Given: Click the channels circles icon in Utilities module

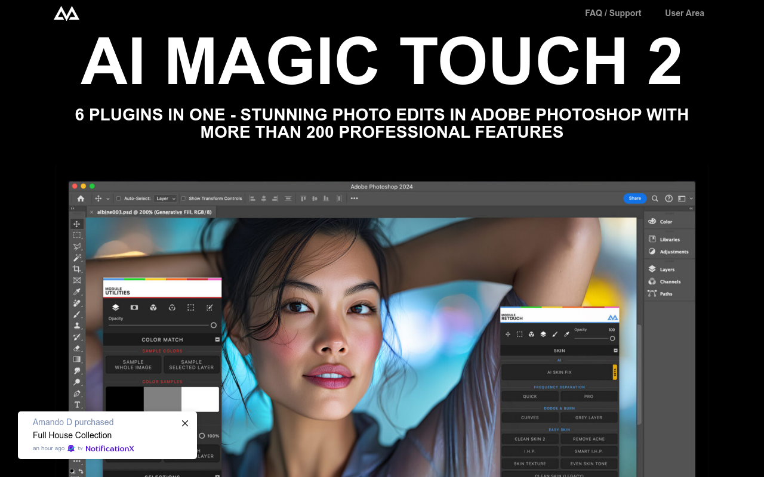Looking at the screenshot, I should click(153, 308).
